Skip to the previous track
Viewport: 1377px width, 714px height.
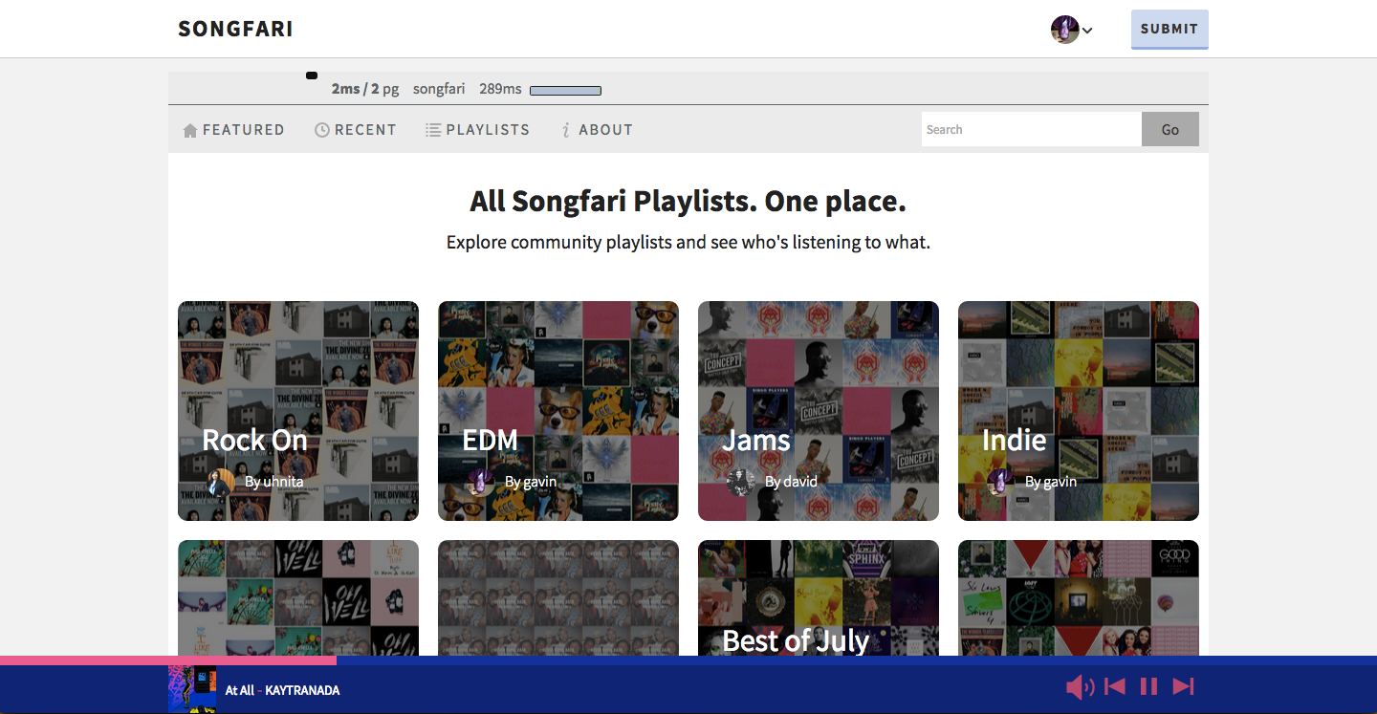[x=1114, y=686]
